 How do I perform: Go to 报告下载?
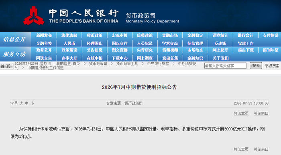click(x=246, y=50)
